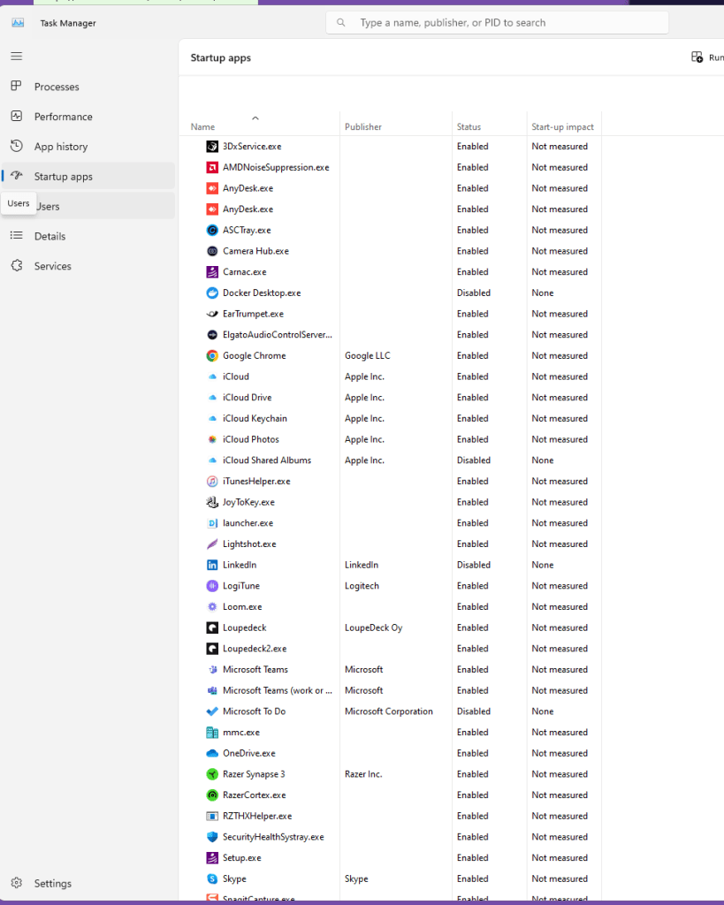Click the 3DxService.exe icon
The image size is (724, 905).
[212, 147]
